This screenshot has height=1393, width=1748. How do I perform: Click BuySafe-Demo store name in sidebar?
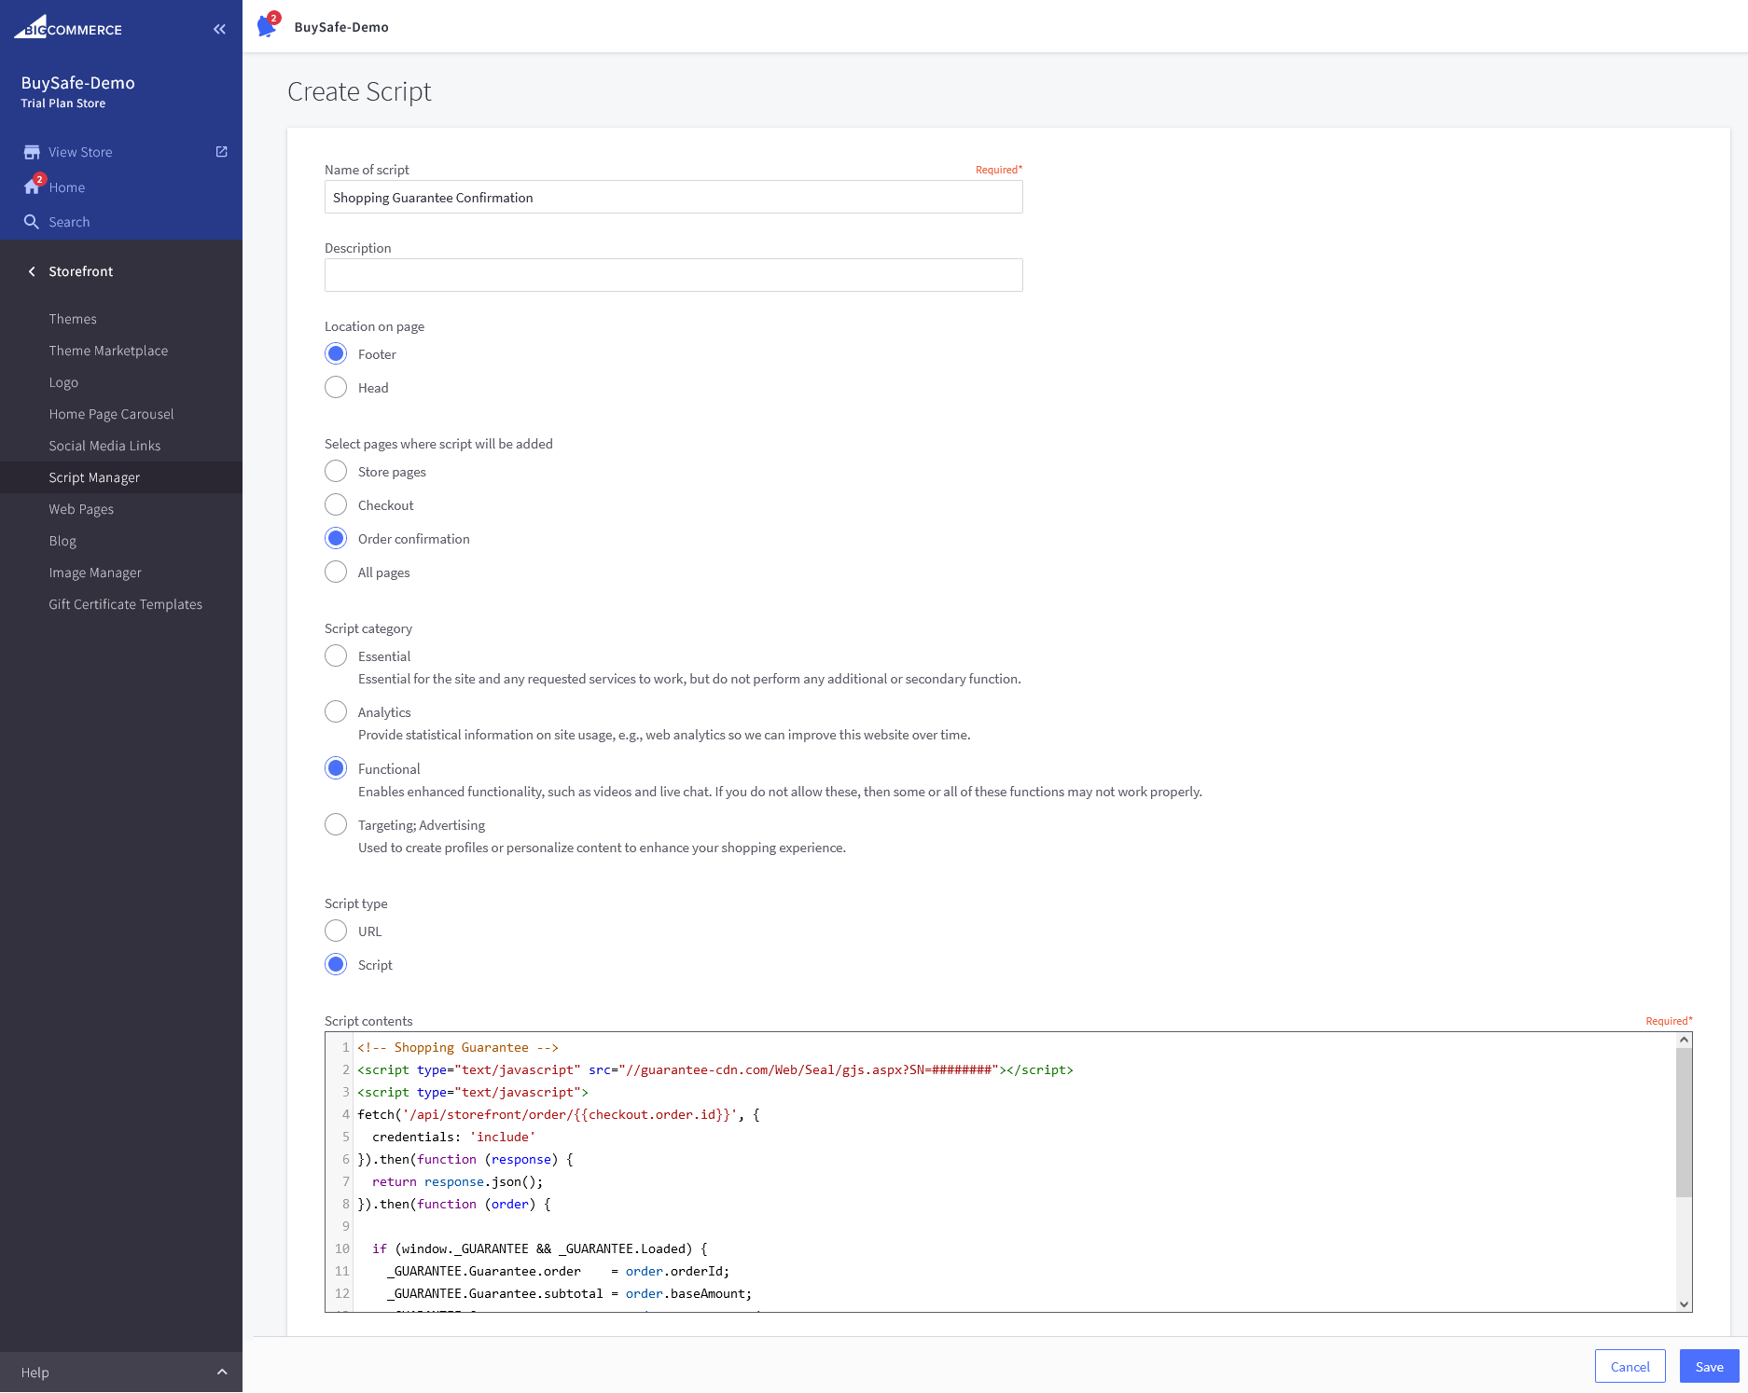(x=78, y=83)
